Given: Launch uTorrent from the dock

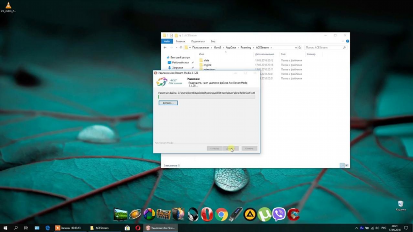Looking at the screenshot, I should coord(264,214).
